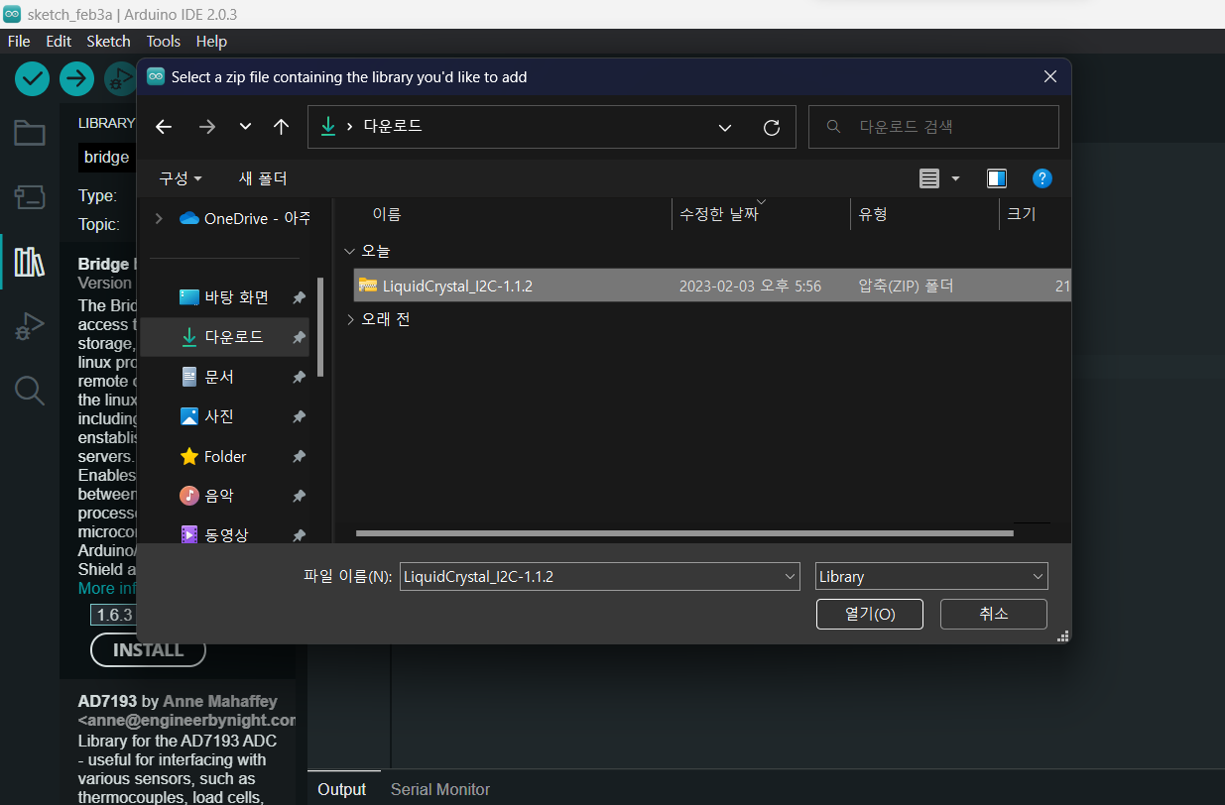1225x805 pixels.
Task: Select the Library Manager sidebar icon
Action: [x=29, y=262]
